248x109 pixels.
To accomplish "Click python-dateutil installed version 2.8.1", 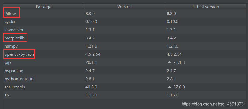I will (x=90, y=79).
